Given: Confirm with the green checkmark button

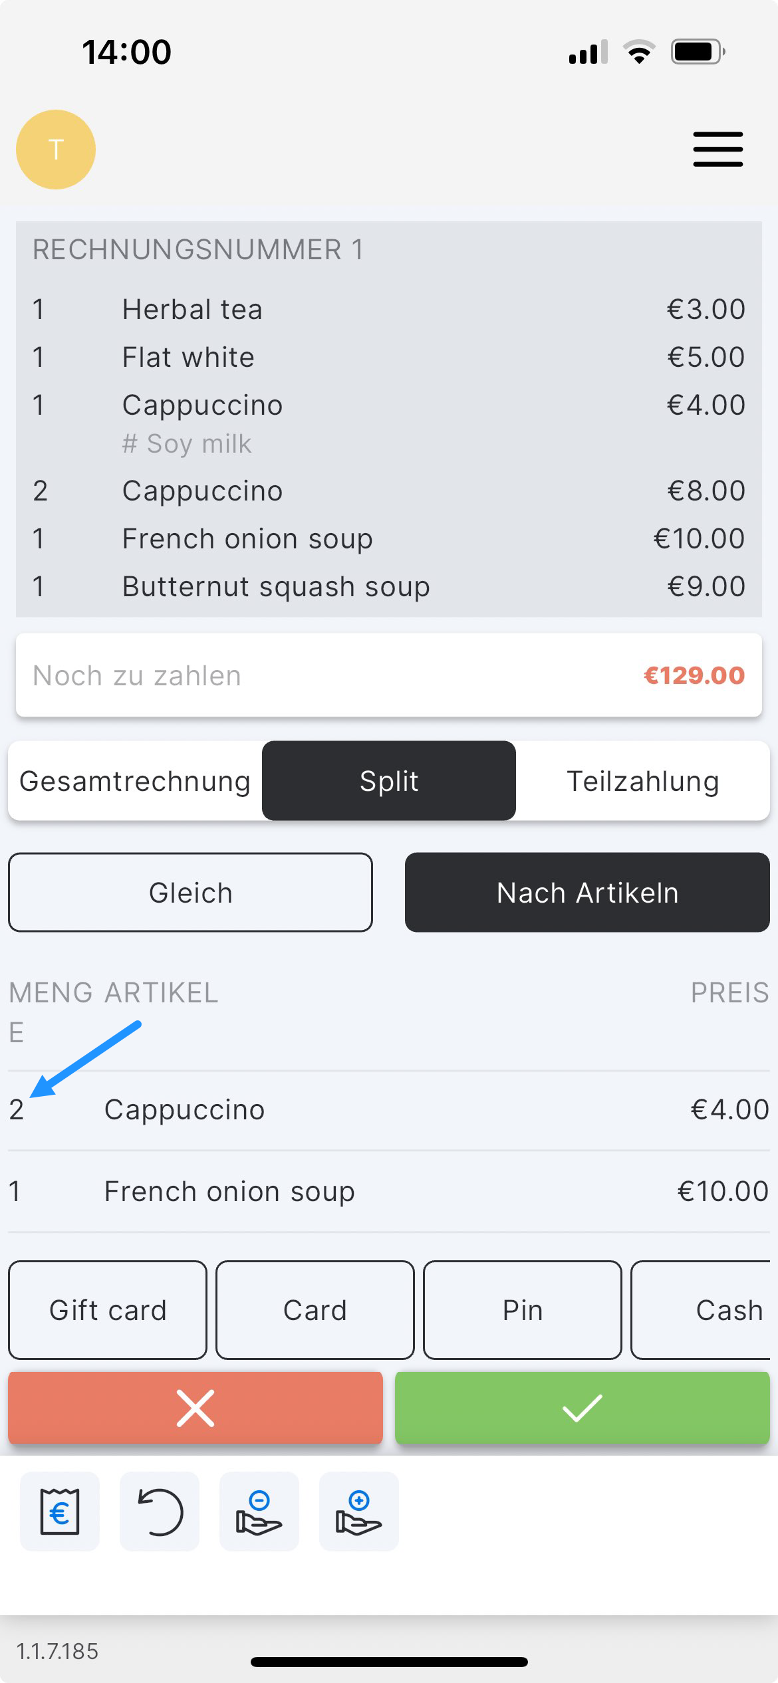Looking at the screenshot, I should point(582,1408).
